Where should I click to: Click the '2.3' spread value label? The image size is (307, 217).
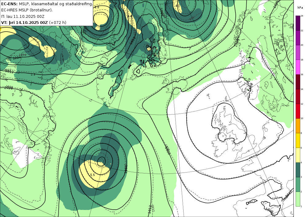(33, 75)
